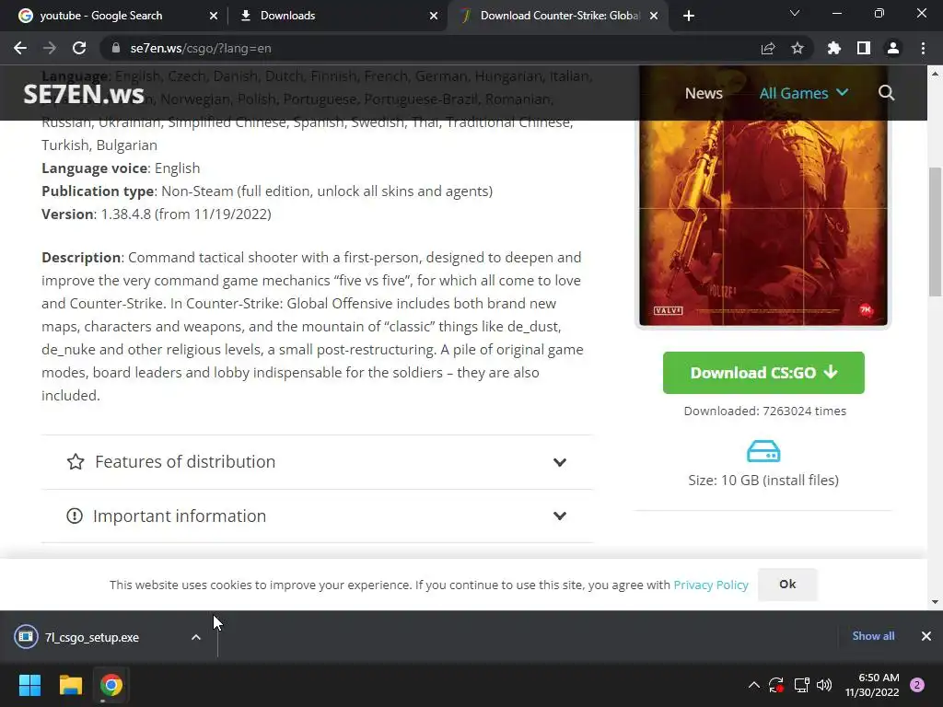The image size is (943, 707).
Task: Open the notification badge showing 2
Action: [x=916, y=685]
